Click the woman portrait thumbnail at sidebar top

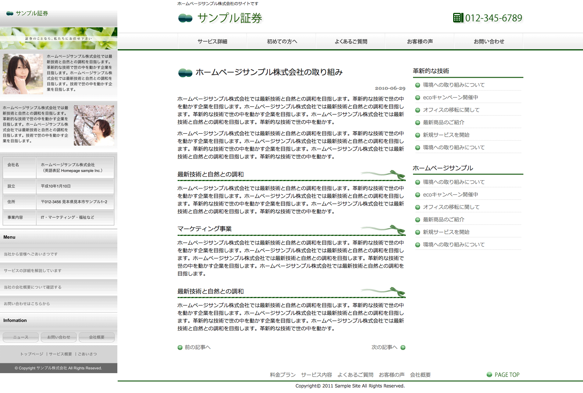coord(23,74)
